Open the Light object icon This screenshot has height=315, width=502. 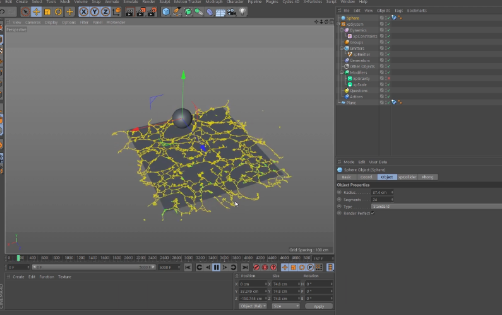pyautogui.click(x=243, y=11)
